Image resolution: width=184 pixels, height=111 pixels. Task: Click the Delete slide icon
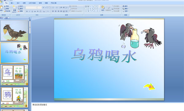pyautogui.click(x=19, y=11)
